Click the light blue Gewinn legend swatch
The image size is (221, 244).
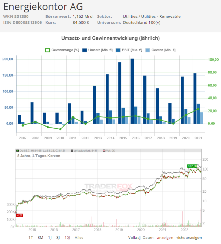click(x=148, y=50)
